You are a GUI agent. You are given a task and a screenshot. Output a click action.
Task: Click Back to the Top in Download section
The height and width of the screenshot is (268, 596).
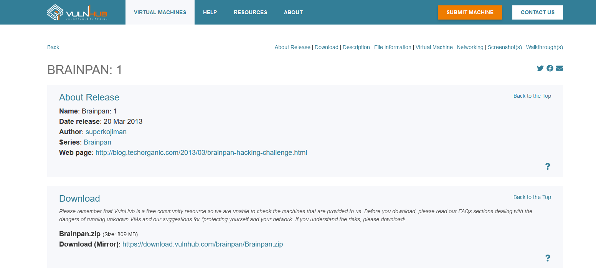point(532,197)
